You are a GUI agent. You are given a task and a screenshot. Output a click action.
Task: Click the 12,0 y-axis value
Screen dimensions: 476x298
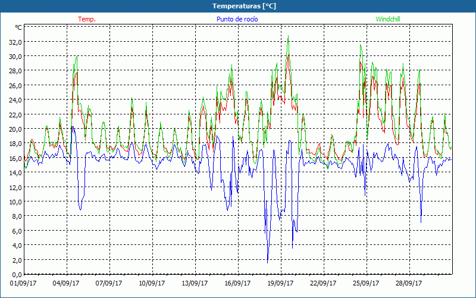(x=15, y=187)
